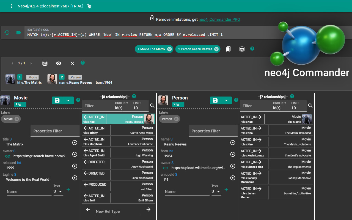Viewport: 352px width, 220px height.
Task: Remove the '1 Movie The Matrix' chip
Action: tap(169, 49)
